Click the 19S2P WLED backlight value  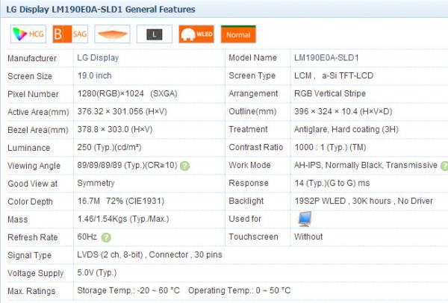point(364,201)
